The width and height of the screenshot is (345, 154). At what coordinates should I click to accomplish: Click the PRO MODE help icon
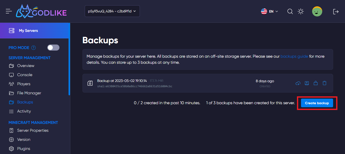coord(33,48)
